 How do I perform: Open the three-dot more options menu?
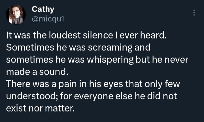194,13
